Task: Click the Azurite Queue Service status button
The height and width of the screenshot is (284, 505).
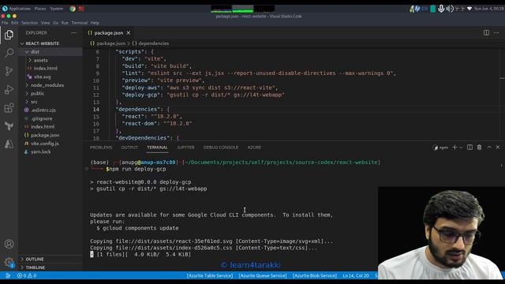Action: [x=263, y=275]
